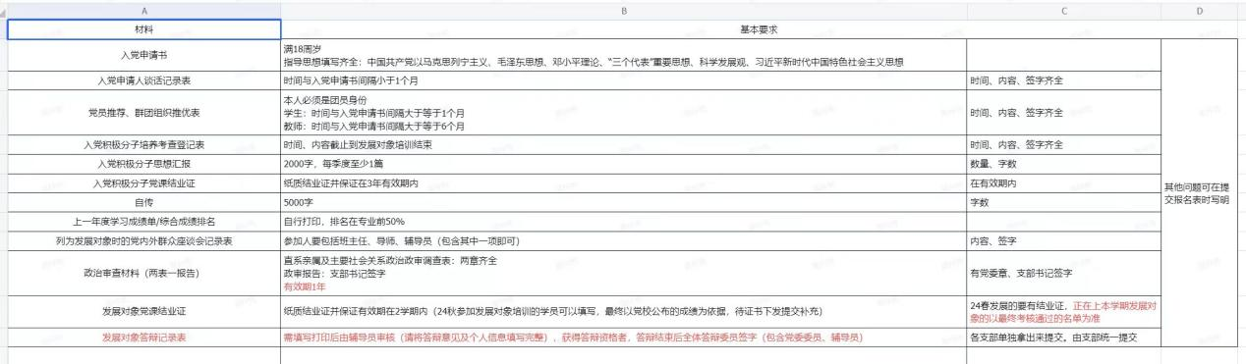Select column C cell in 党员推荐 row
The width and height of the screenshot is (1246, 364).
point(1064,113)
